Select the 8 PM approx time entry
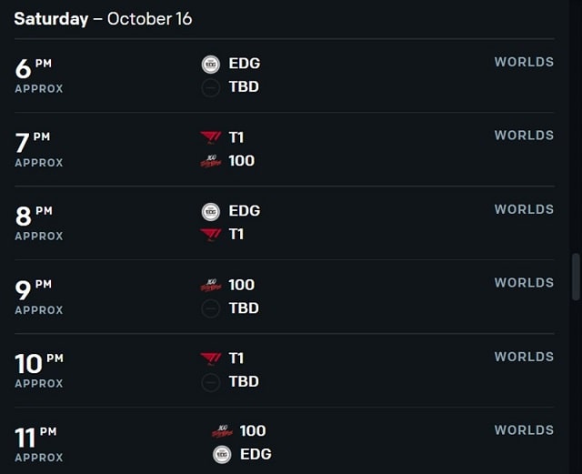The width and height of the screenshot is (582, 474). click(x=39, y=223)
